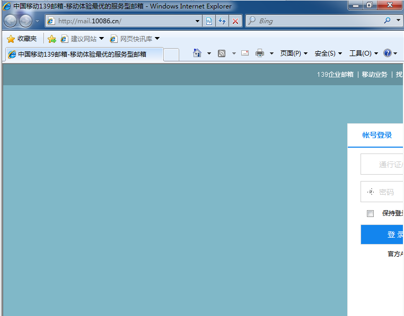404x316 pixels.
Task: Add page to favorites bar star icon
Action: 52,39
